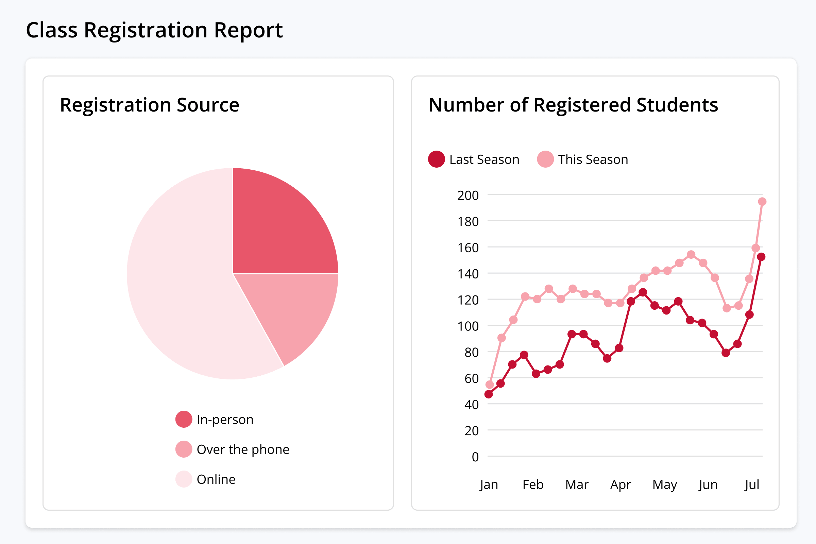Select the In-person pie slice
The image size is (816, 544).
click(277, 229)
